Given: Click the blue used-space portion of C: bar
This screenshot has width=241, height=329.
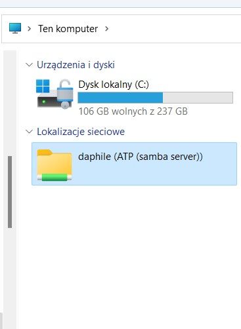Looking at the screenshot, I should 120,98.
